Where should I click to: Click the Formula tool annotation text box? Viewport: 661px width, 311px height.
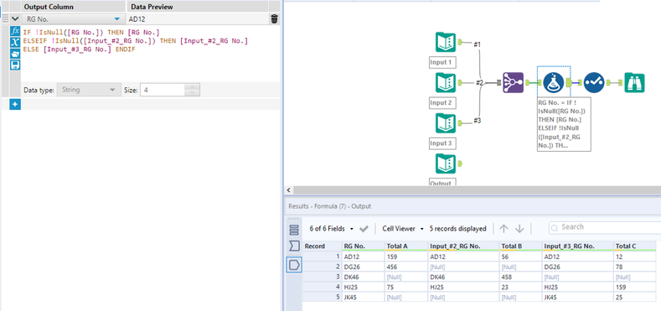564,124
